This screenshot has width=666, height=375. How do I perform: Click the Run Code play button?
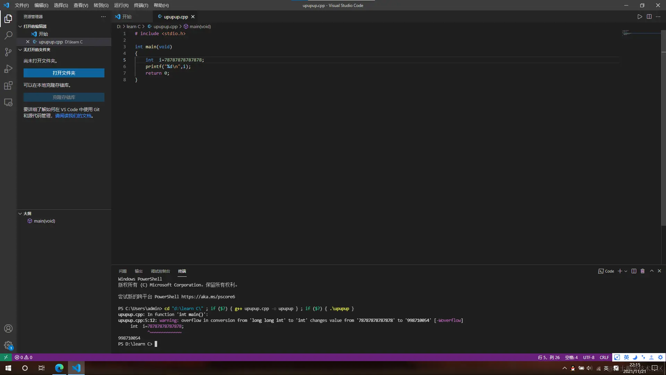(x=640, y=17)
